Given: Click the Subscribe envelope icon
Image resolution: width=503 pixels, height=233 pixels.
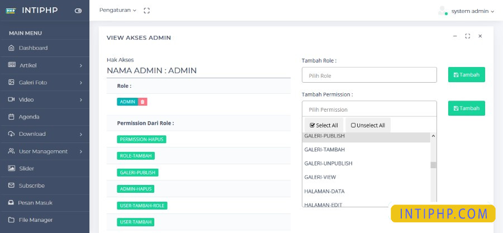Looking at the screenshot, I should pos(11,186).
